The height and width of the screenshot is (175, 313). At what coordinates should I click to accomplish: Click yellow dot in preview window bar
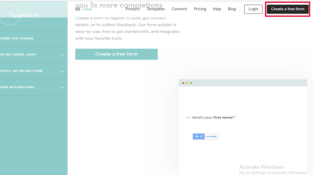[187, 83]
